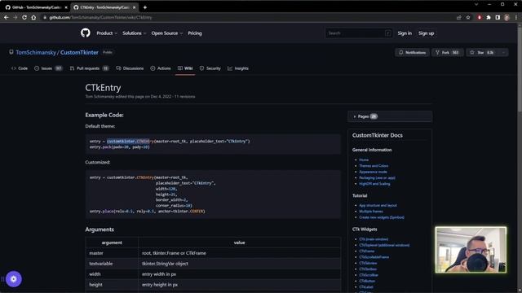Close the first GitHub browser tab
Viewport: 522px width, 293px height.
coord(66,7)
